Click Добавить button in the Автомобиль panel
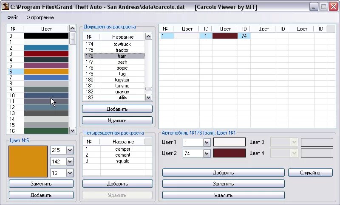Viewport: 340px width, 205px height. point(224,173)
